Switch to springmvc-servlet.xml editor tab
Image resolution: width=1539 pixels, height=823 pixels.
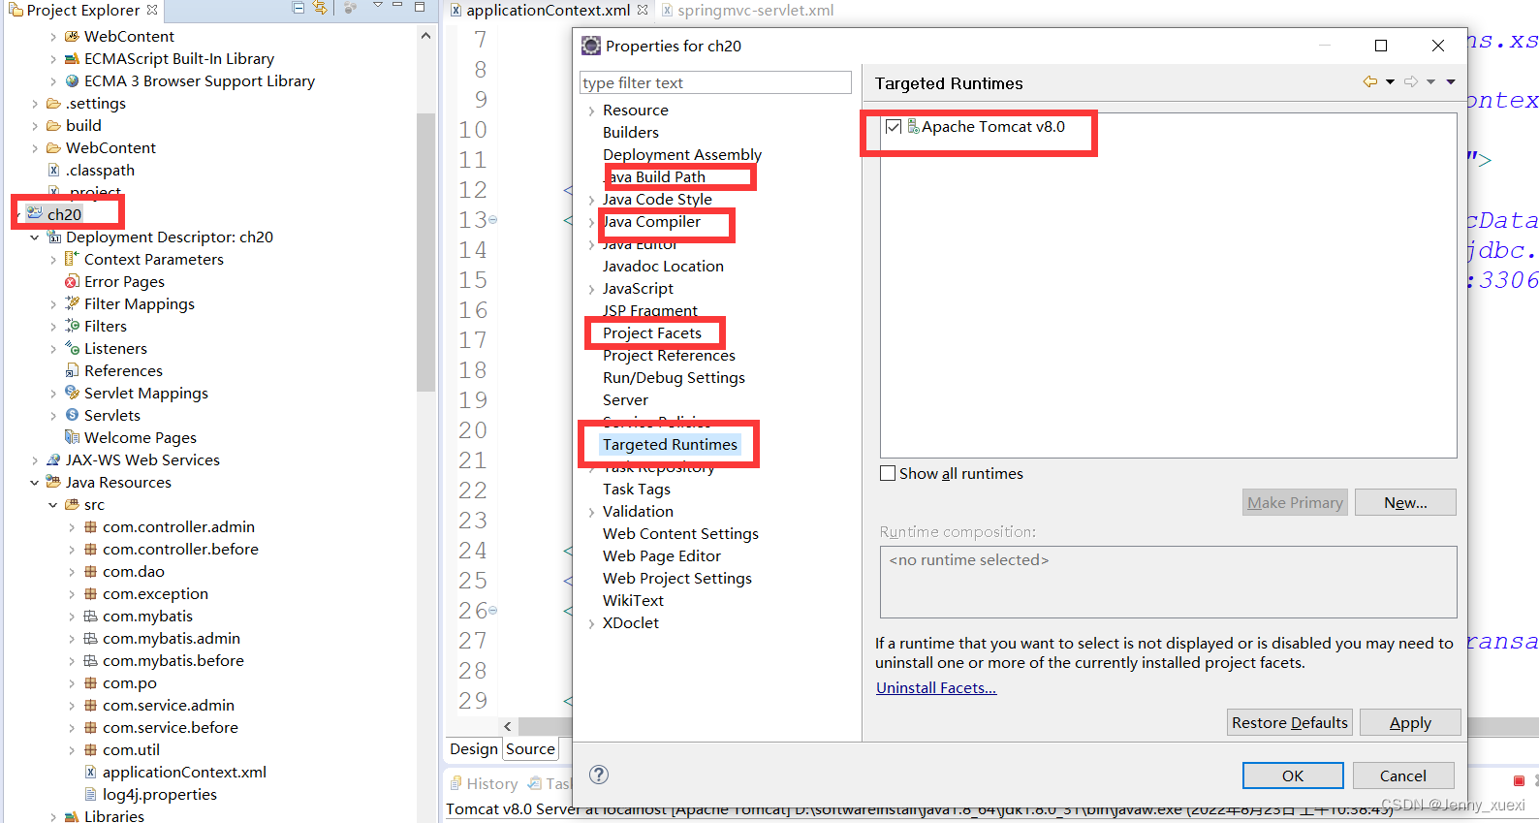point(746,10)
